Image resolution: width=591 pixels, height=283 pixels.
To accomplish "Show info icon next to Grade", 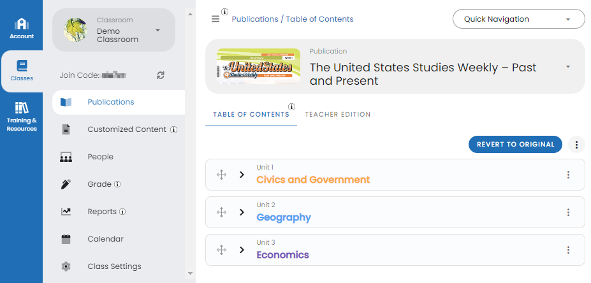I will pos(117,184).
